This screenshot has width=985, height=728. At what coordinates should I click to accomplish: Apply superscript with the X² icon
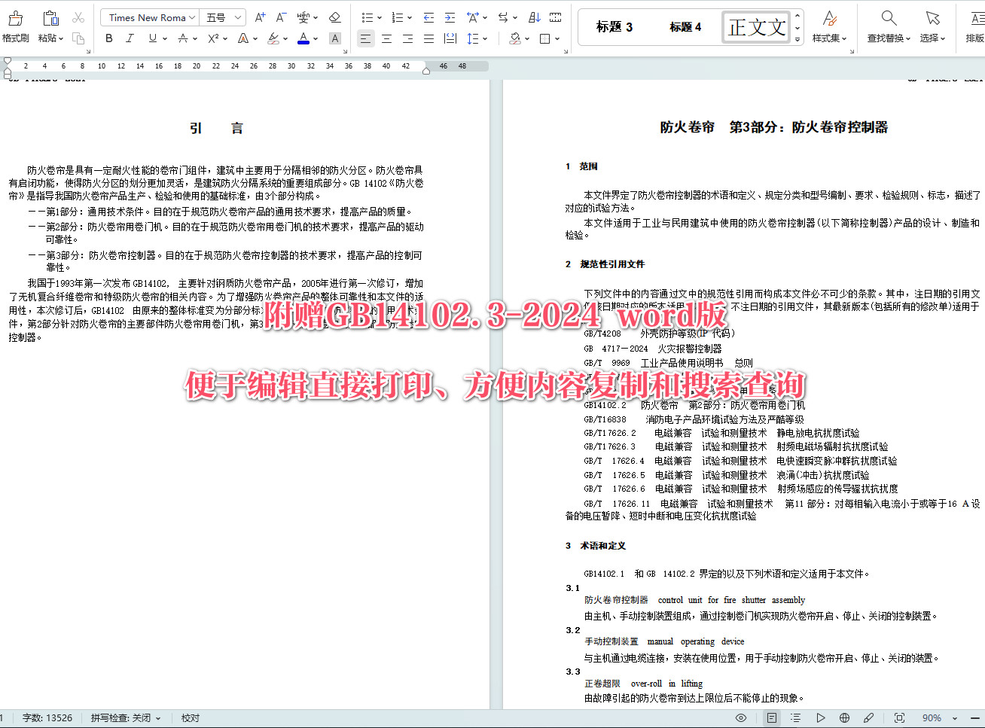(x=212, y=38)
